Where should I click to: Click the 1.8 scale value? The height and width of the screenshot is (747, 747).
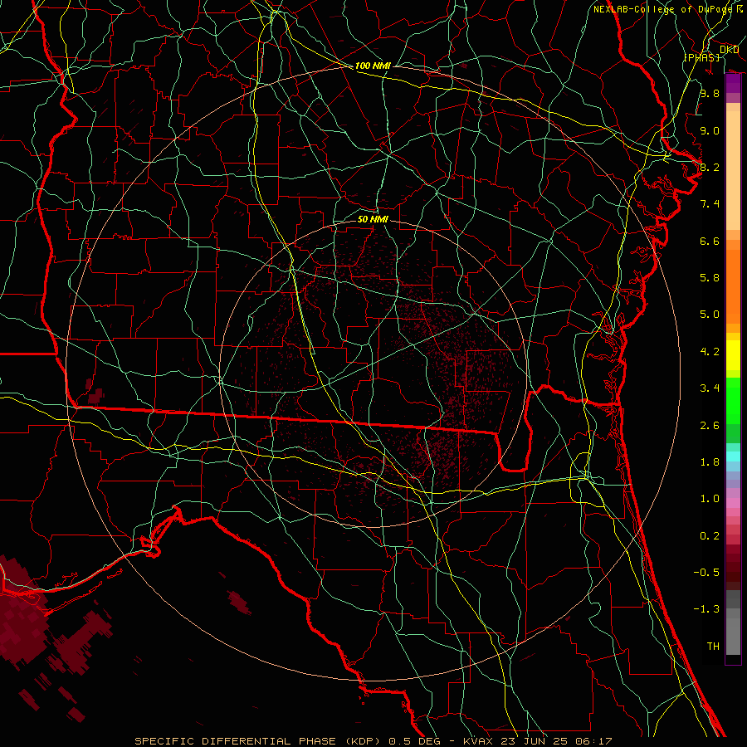tap(710, 462)
